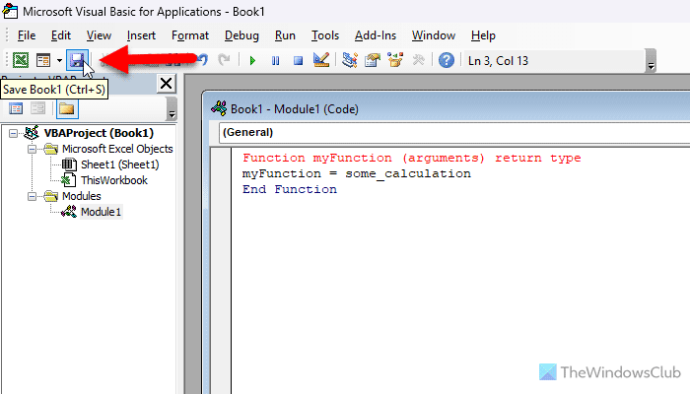Open the File menu
The height and width of the screenshot is (394, 690).
pyautogui.click(x=27, y=35)
